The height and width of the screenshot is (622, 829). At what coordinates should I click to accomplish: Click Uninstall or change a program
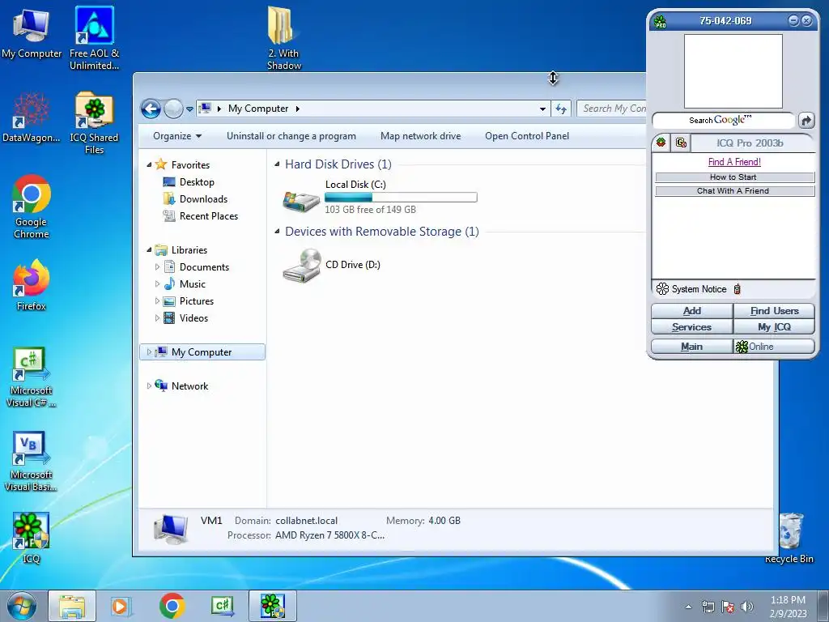(291, 136)
